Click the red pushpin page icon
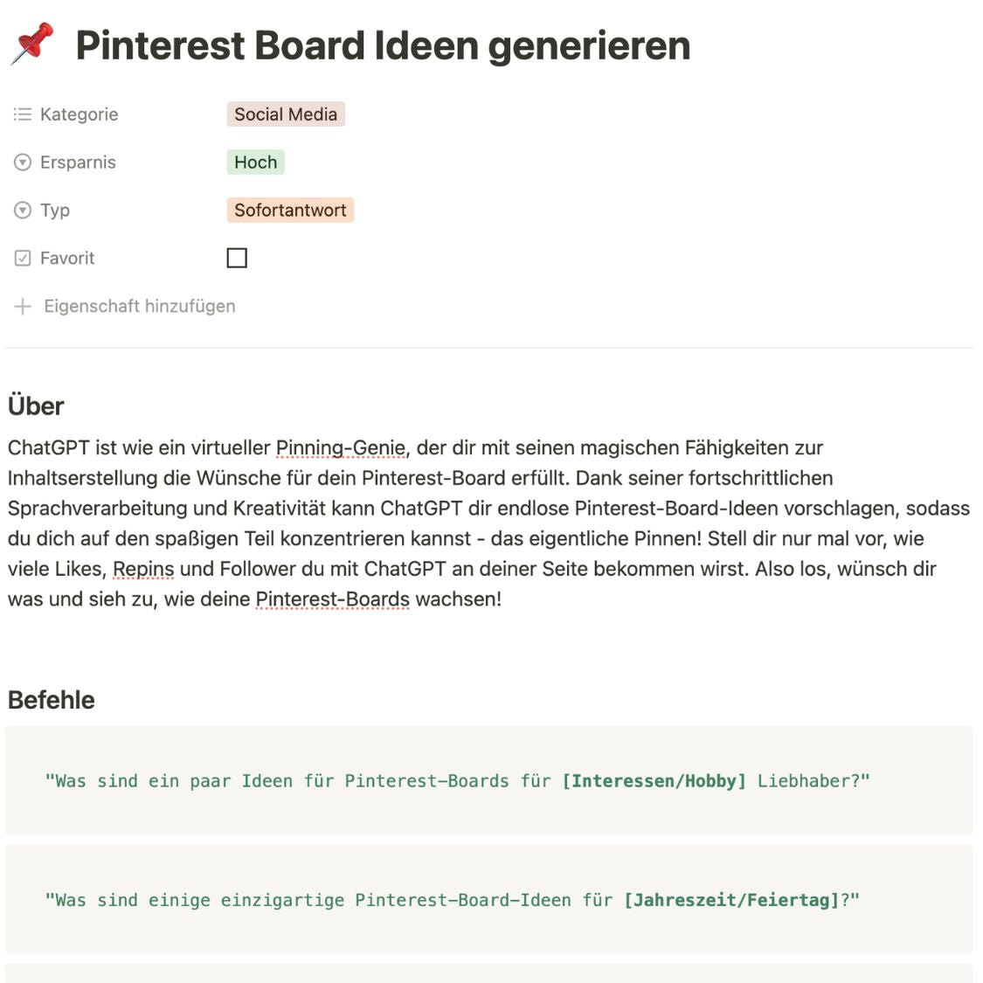The height and width of the screenshot is (983, 983). [32, 44]
